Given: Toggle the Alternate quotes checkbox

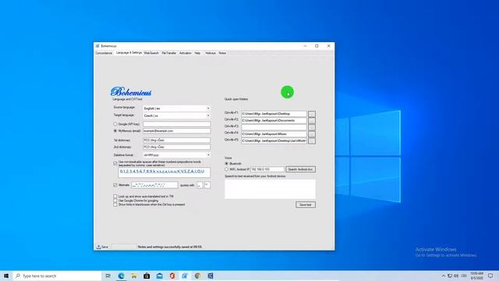Looking at the screenshot, I should tap(115, 185).
